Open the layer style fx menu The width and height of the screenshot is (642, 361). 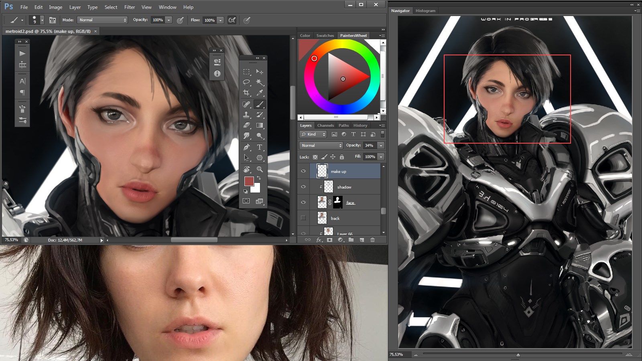(x=319, y=240)
